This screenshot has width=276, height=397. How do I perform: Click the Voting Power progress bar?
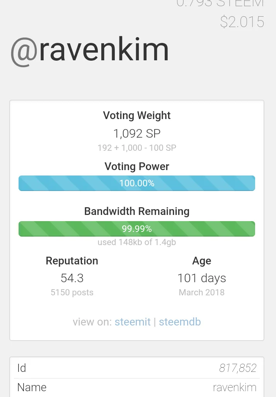[137, 183]
